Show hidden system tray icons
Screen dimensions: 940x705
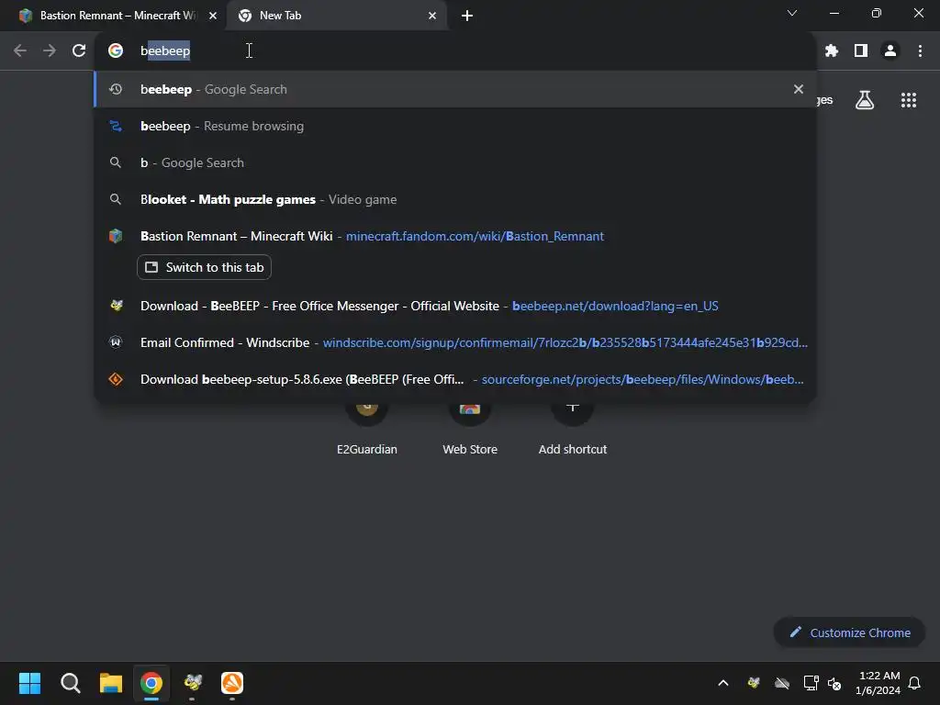(x=723, y=683)
